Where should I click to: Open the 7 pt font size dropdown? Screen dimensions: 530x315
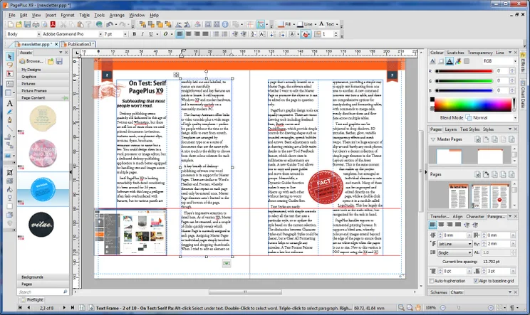click(x=125, y=34)
